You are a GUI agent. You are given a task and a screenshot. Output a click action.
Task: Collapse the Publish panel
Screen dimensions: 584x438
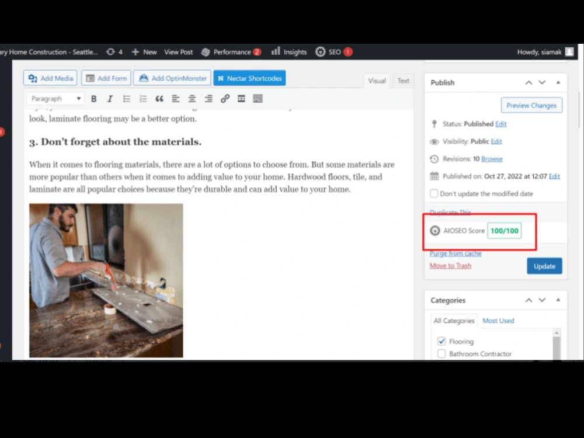(x=558, y=83)
